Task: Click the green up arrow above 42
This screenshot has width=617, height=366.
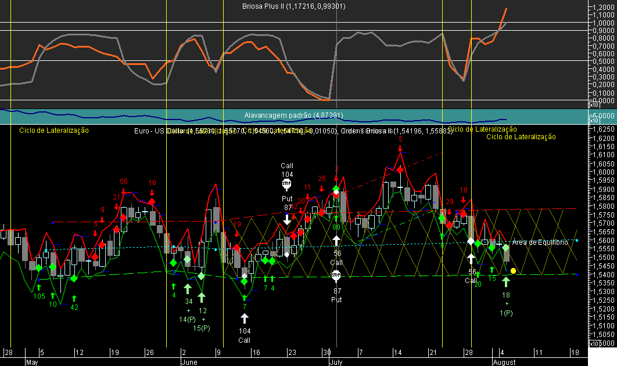Action: click(74, 299)
